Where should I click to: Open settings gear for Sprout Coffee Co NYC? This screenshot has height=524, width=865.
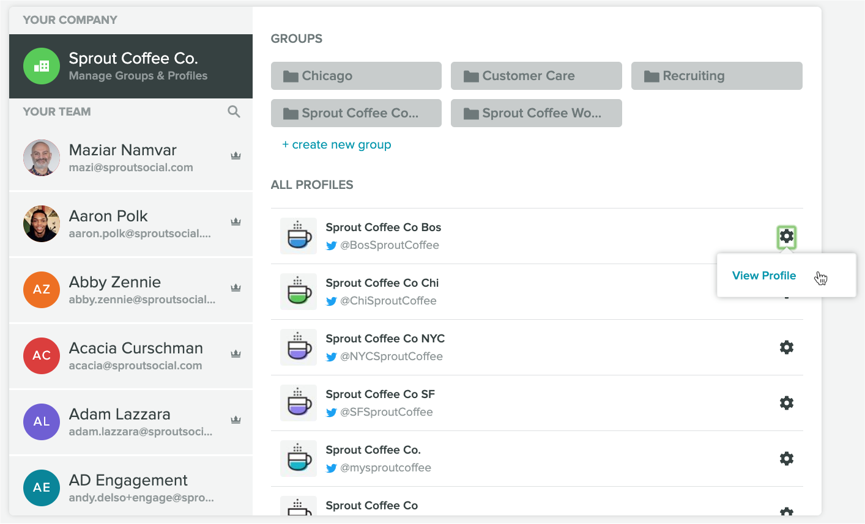[787, 347]
